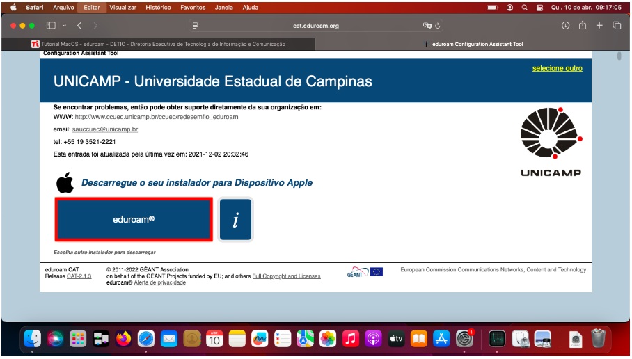Screen dimensions: 632x359
Task: Click the date and time in menu bar
Action: click(587, 7)
